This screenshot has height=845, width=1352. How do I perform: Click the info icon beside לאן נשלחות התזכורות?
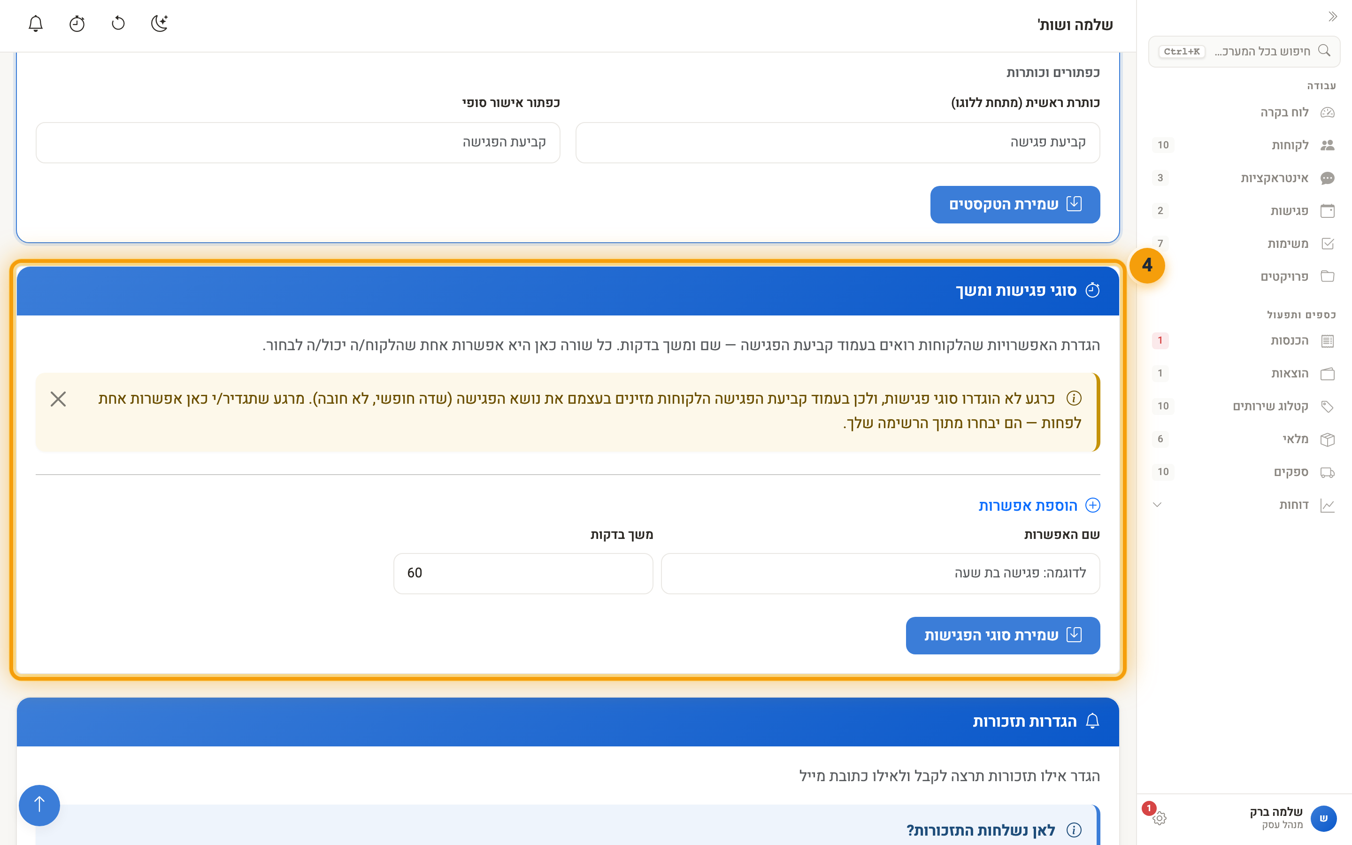point(1074,830)
